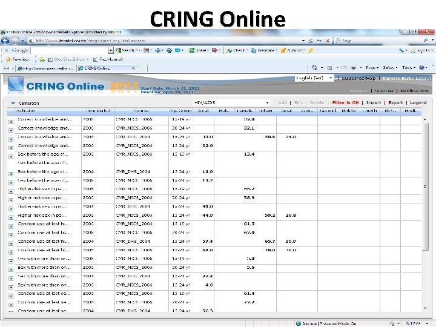Image resolution: width=436 pixels, height=327 pixels.
Task: Expand Condom use 2004 row with Total 57.4
Action: (x=11, y=243)
